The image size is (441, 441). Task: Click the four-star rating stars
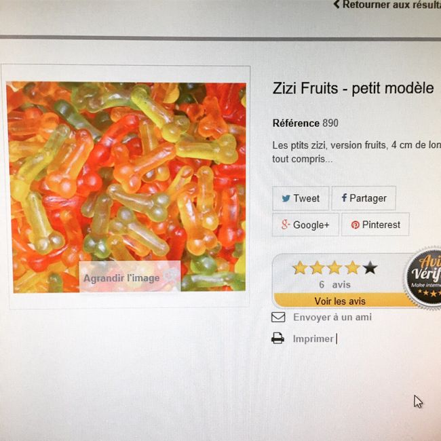pos(334,268)
